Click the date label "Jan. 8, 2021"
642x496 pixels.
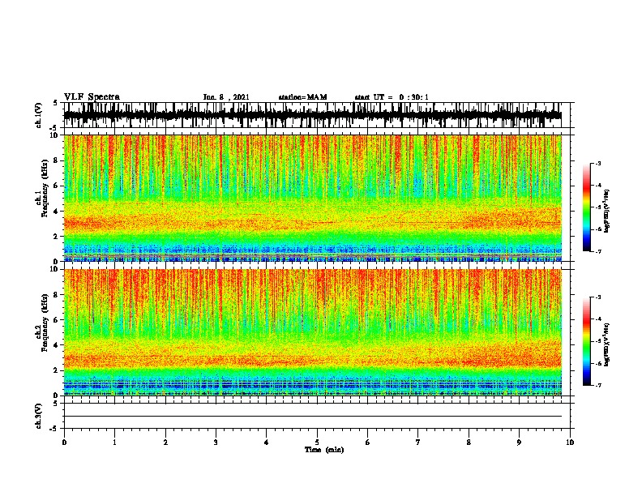[x=226, y=97]
